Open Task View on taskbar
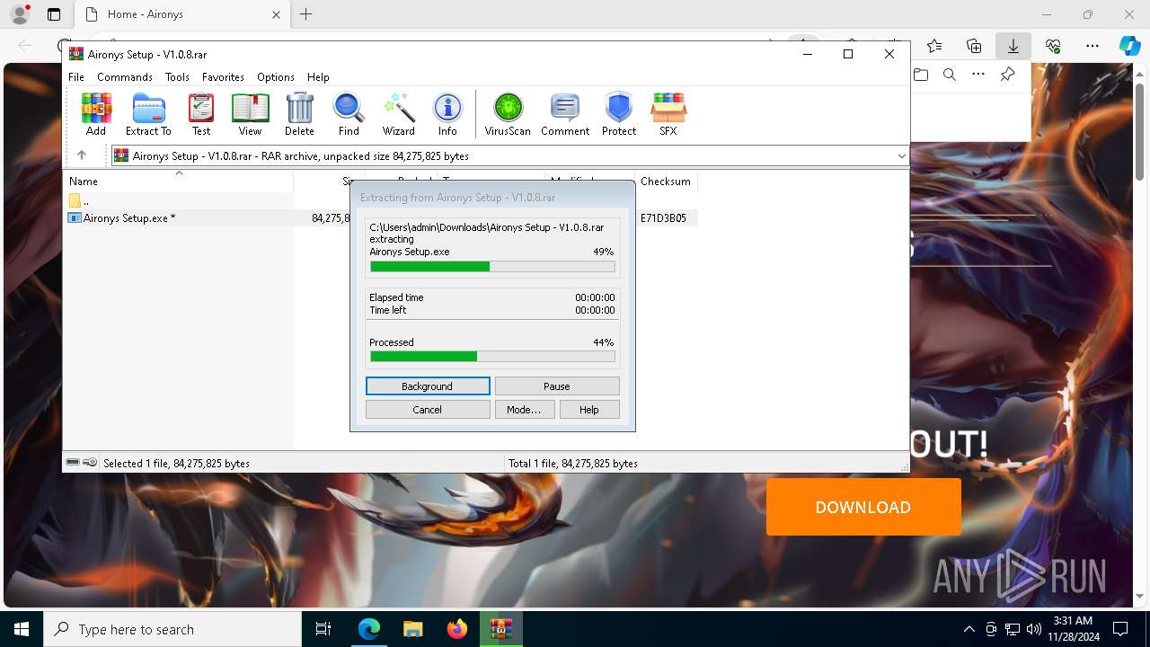 point(323,629)
